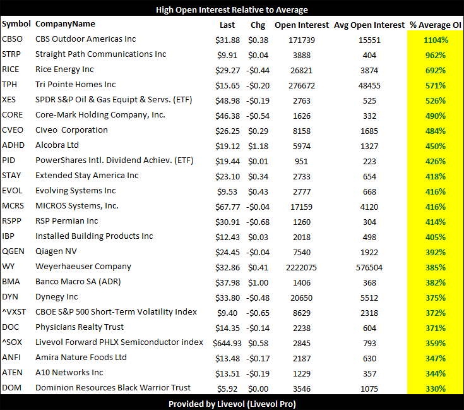Viewport: 464px width, 410px height.
Task: Select the MCRS symbol
Action: click(13, 206)
